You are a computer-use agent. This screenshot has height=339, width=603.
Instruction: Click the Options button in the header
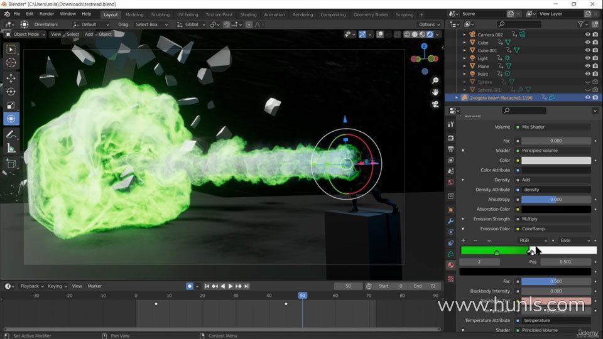point(429,24)
